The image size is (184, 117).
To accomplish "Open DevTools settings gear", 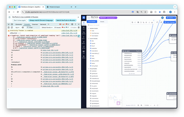I will point(72,24).
